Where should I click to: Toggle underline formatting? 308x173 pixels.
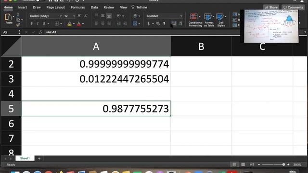(44, 24)
